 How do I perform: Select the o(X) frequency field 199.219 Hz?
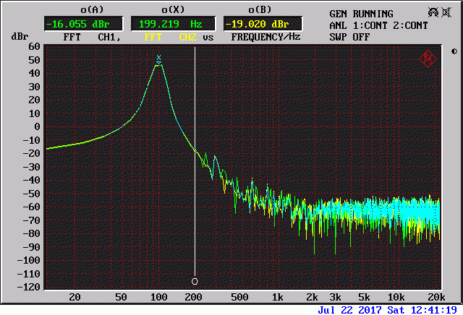pyautogui.click(x=173, y=24)
